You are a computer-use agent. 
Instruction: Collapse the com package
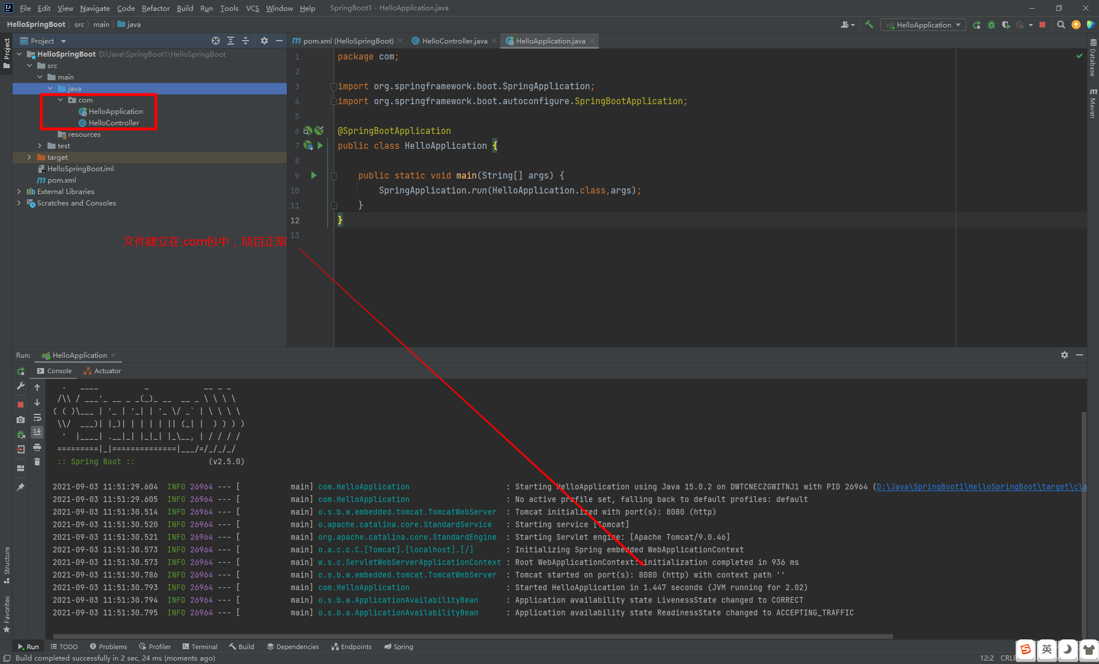pyautogui.click(x=61, y=100)
